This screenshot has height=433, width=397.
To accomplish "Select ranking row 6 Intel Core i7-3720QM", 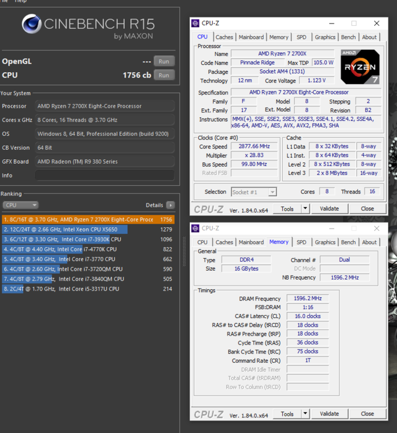I will pyautogui.click(x=88, y=269).
